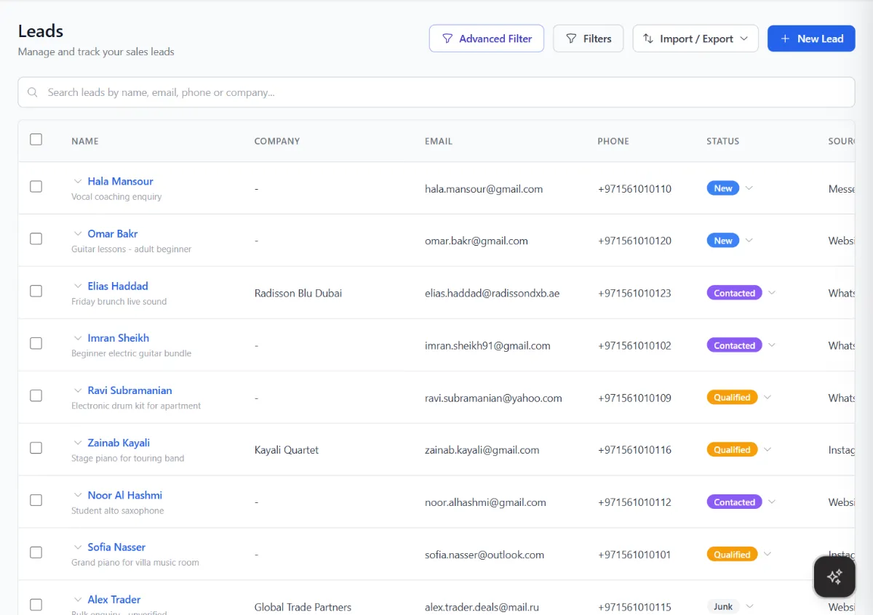Click the New Lead button label
873x615 pixels.
820,39
